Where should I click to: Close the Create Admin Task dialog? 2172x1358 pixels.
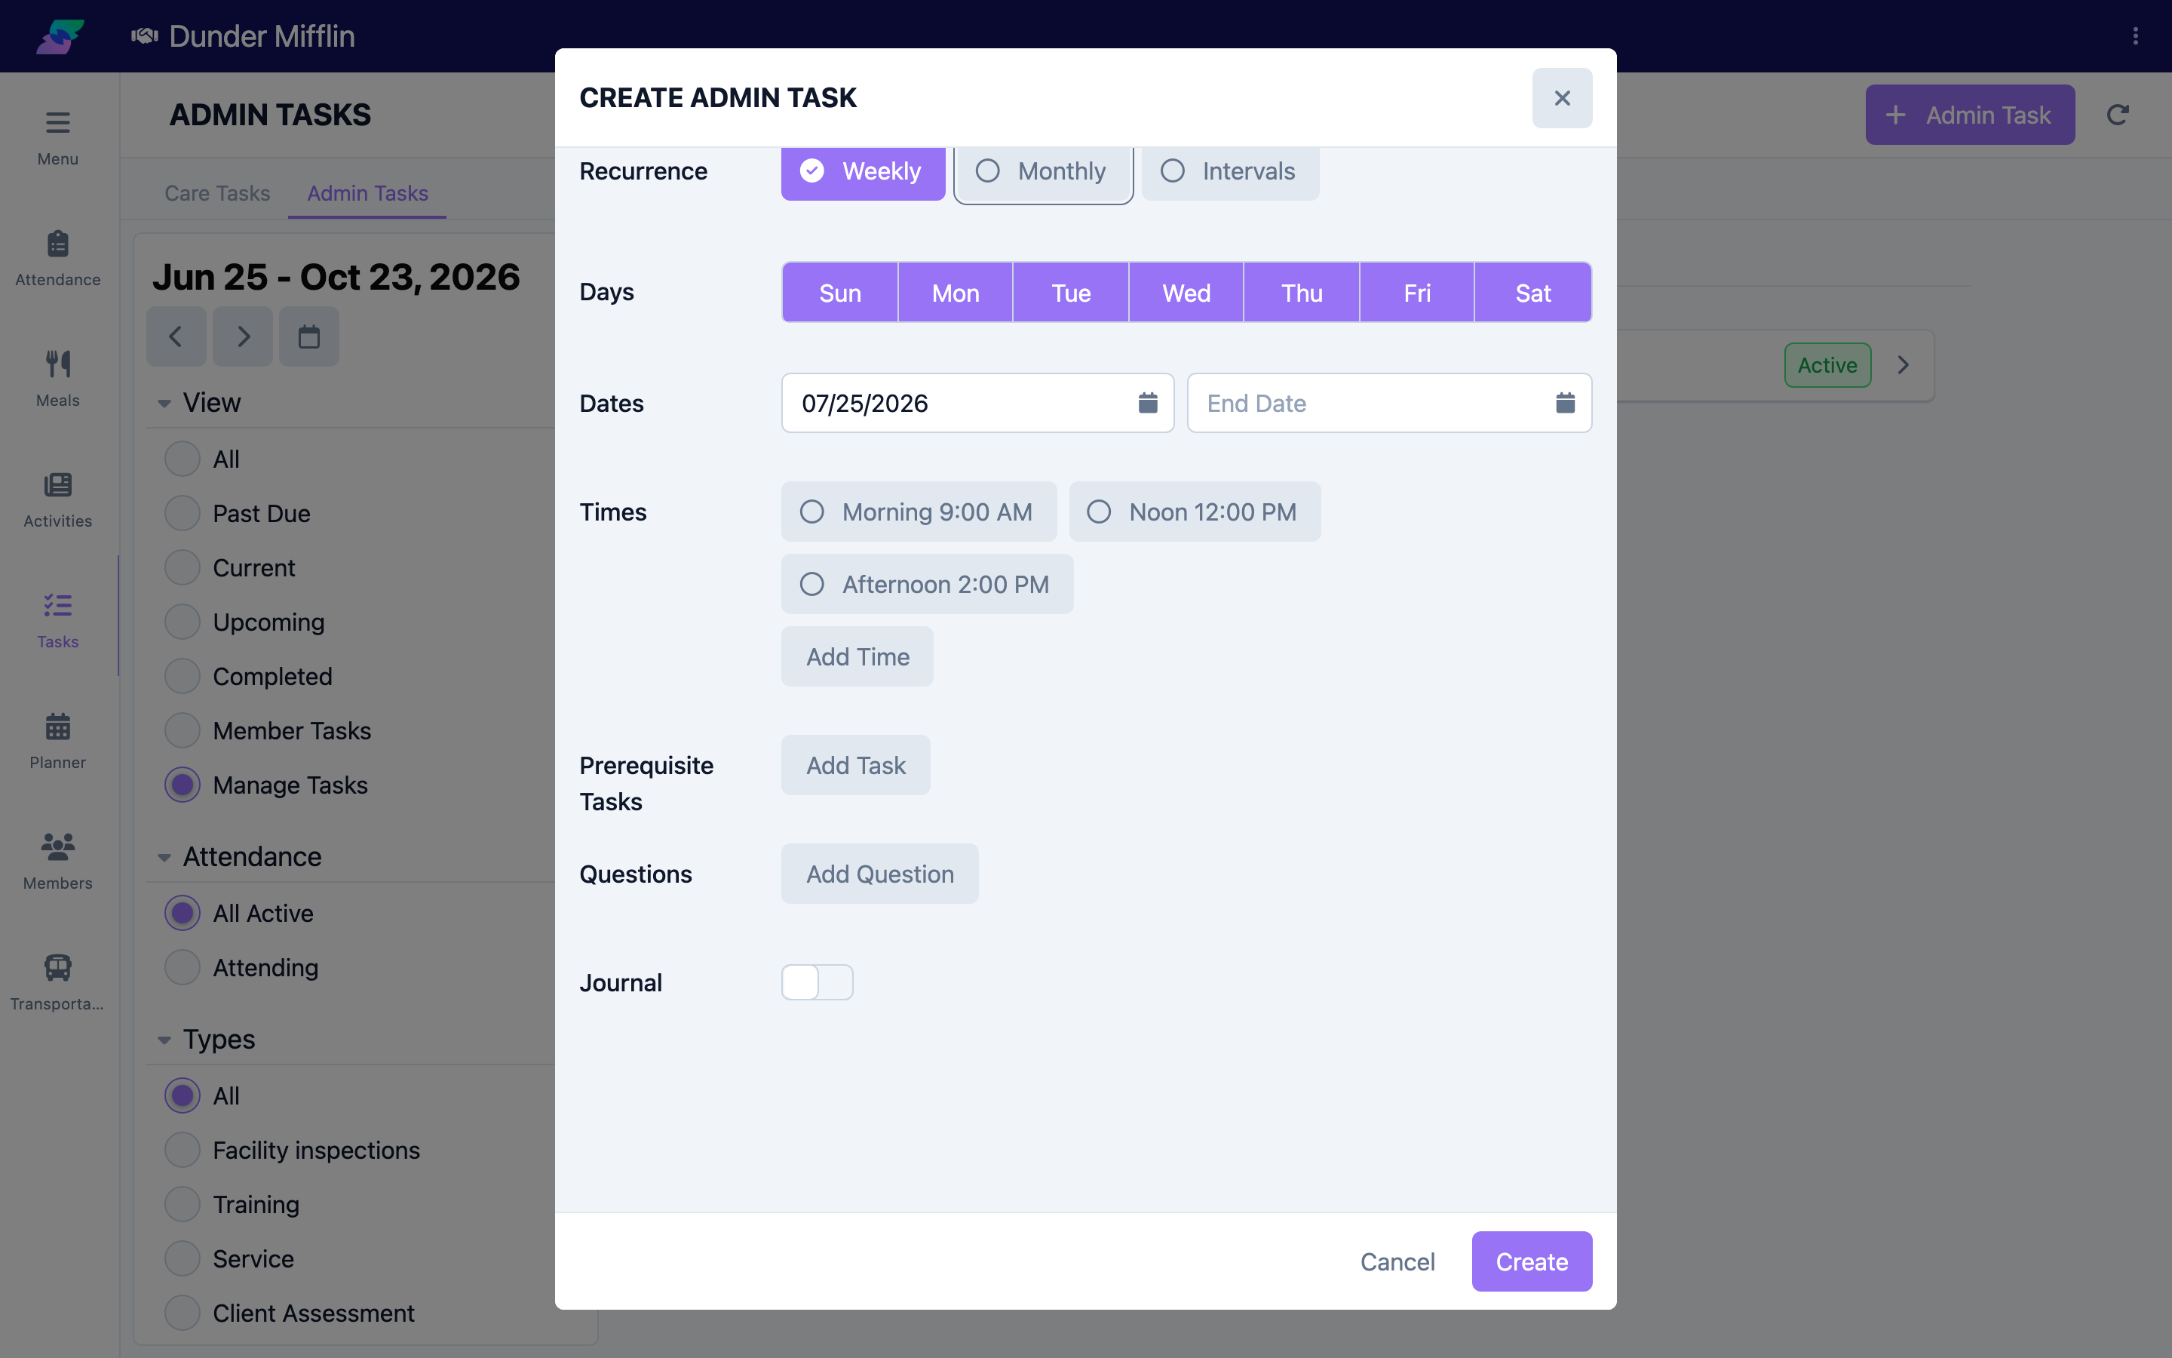1563,98
